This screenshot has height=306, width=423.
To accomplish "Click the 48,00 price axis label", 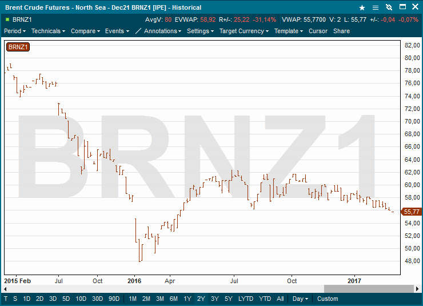I will point(412,261).
